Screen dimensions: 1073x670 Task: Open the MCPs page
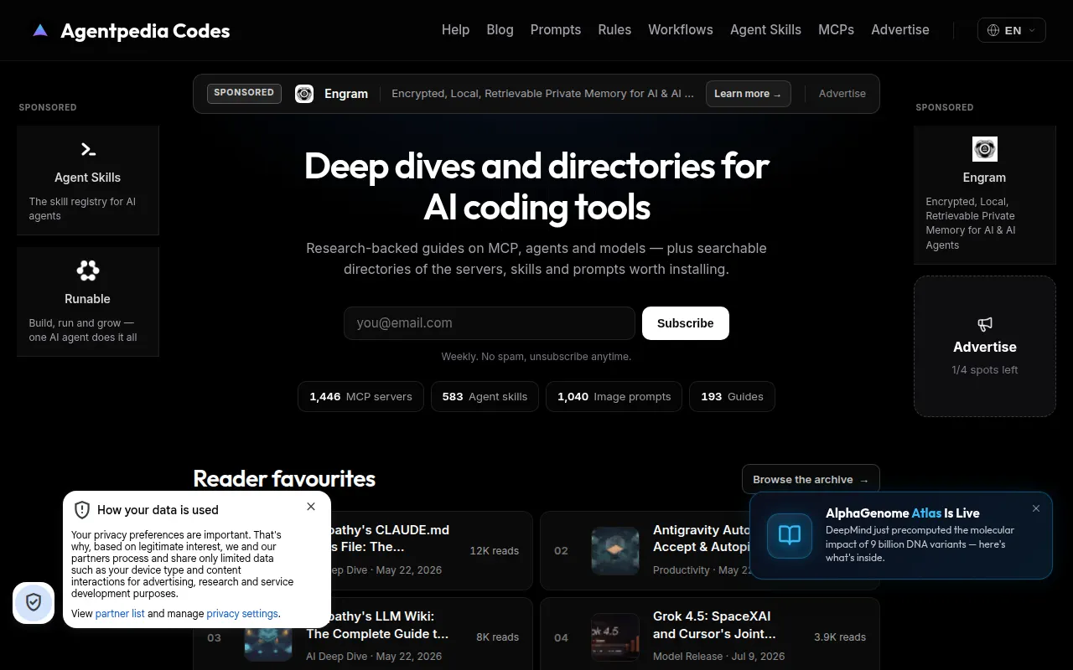click(x=836, y=30)
